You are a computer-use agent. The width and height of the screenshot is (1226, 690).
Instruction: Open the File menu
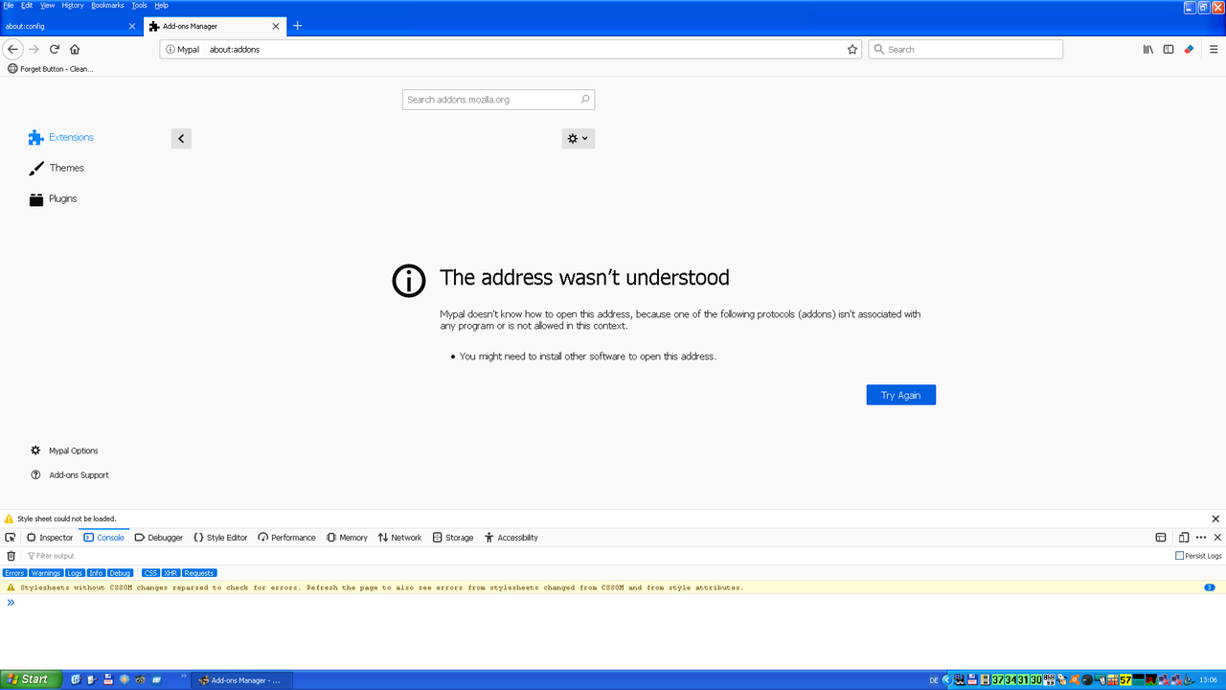pyautogui.click(x=9, y=6)
